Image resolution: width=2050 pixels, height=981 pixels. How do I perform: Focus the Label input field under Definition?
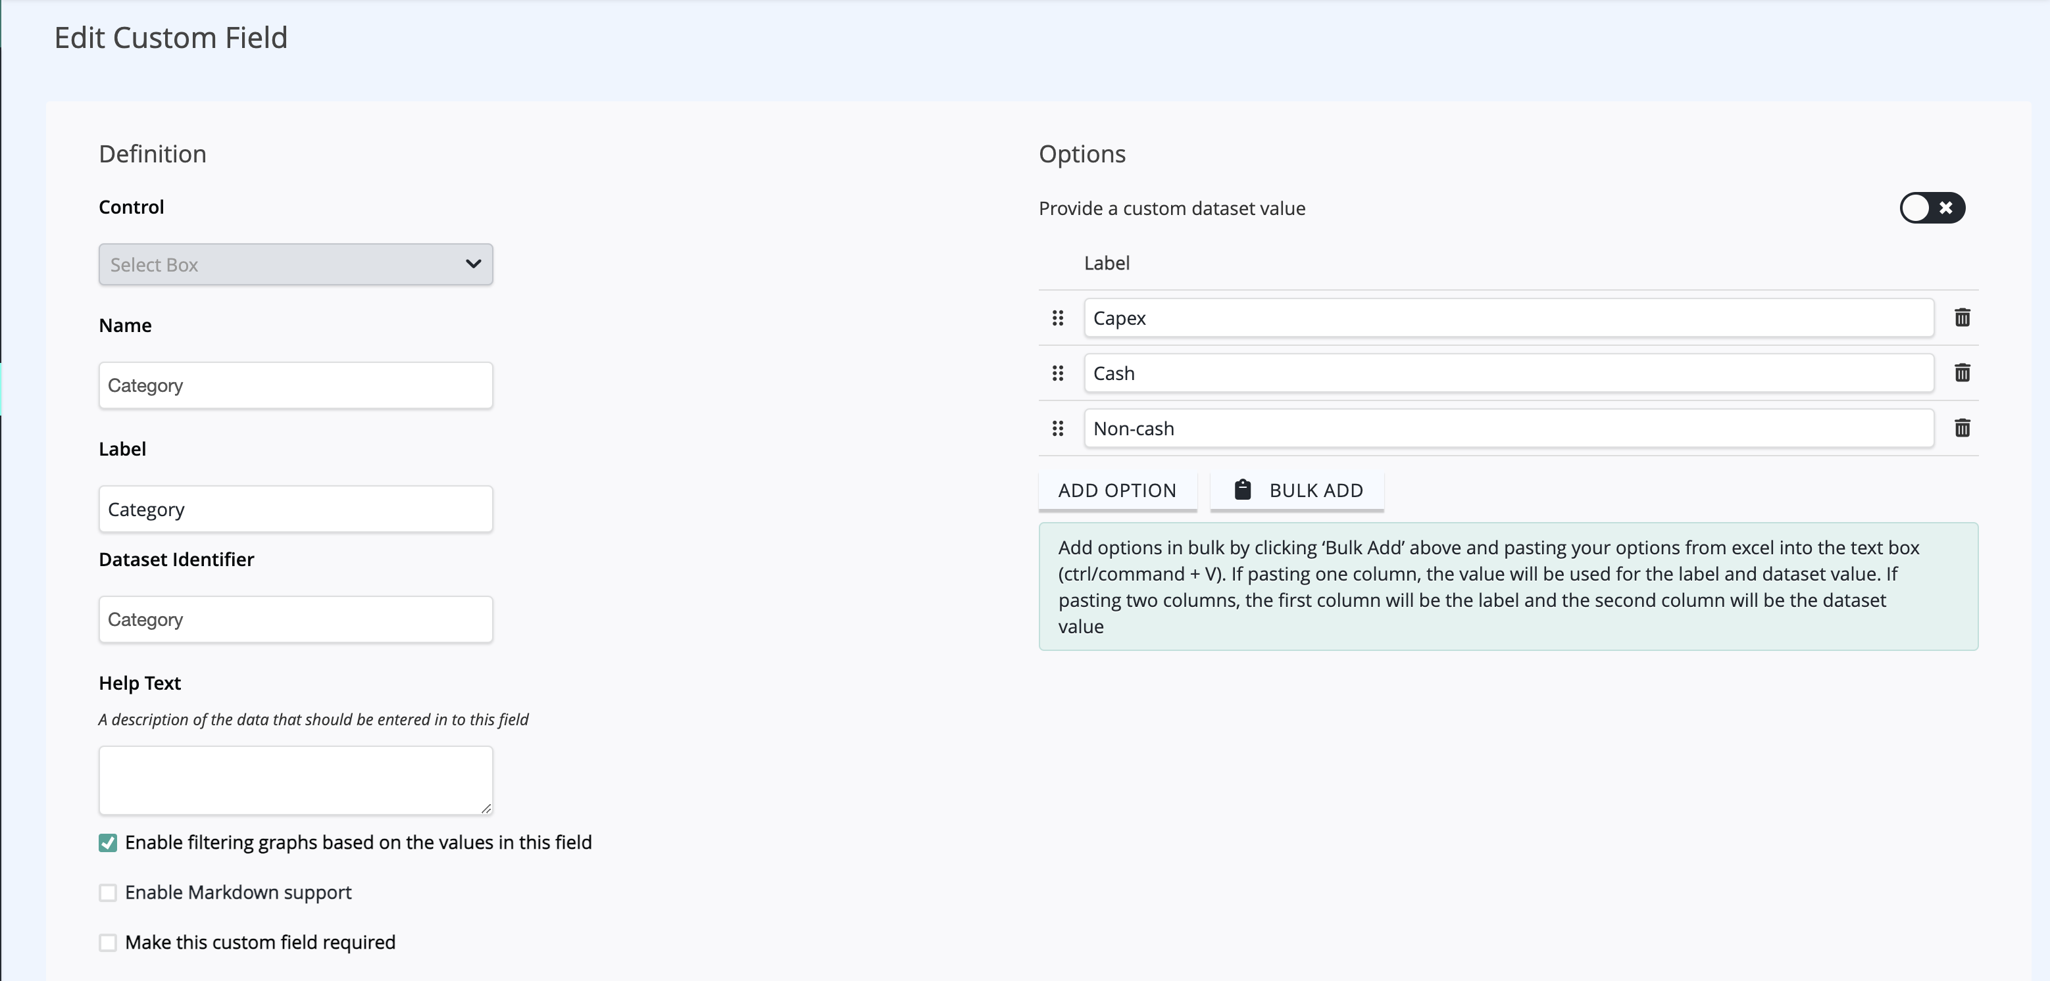[295, 509]
